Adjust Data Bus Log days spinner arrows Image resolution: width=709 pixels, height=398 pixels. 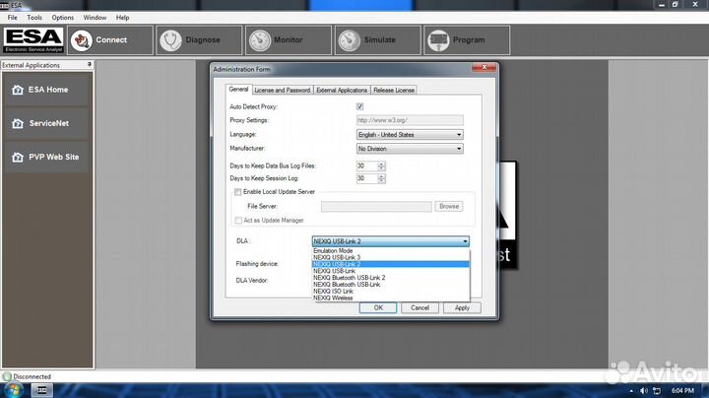[x=382, y=166]
